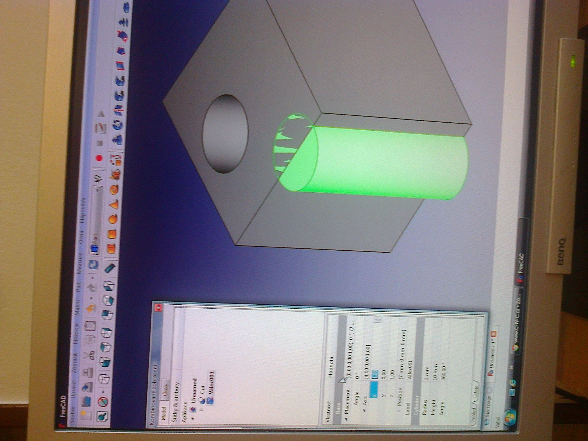Create a new document with toolbar icon
588x441 pixels.
[x=86, y=415]
